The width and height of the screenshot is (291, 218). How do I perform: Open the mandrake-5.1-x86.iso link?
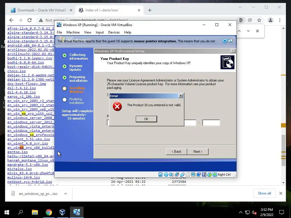[28, 165]
